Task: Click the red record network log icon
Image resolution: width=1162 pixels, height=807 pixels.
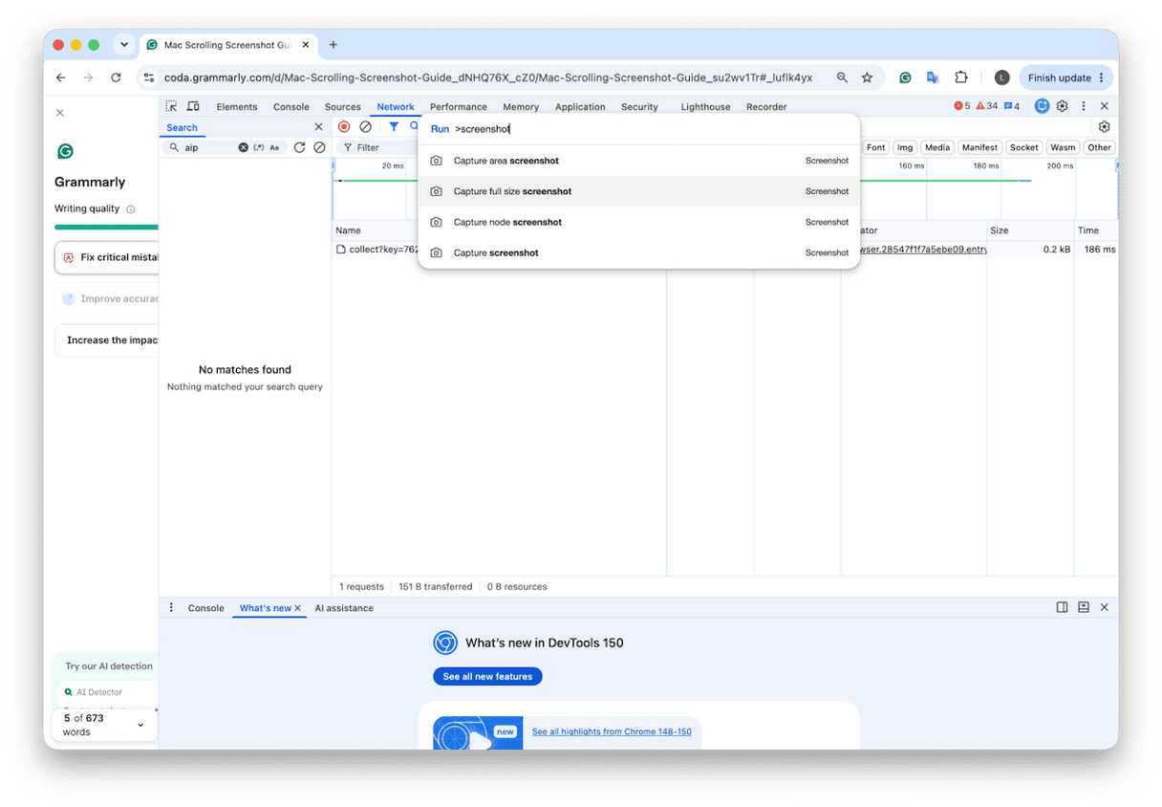Action: click(x=344, y=127)
